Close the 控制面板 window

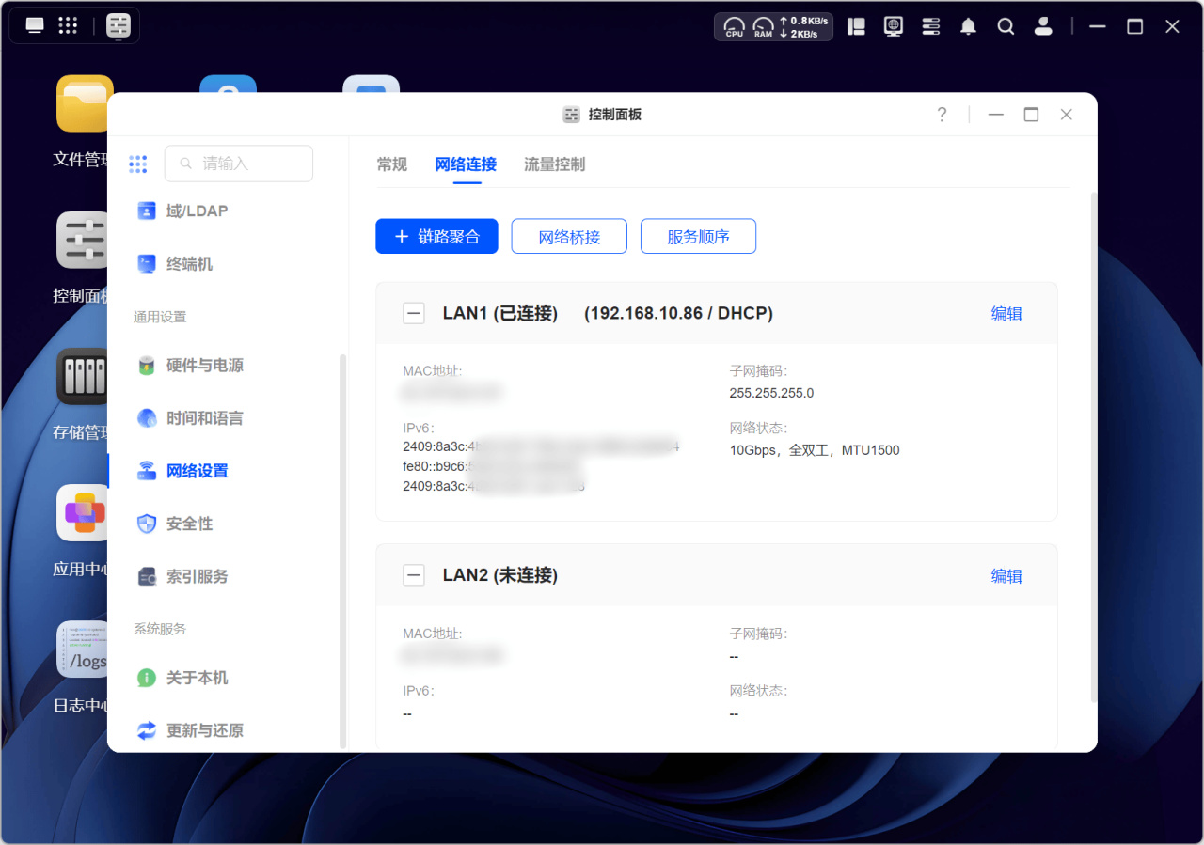click(x=1066, y=115)
